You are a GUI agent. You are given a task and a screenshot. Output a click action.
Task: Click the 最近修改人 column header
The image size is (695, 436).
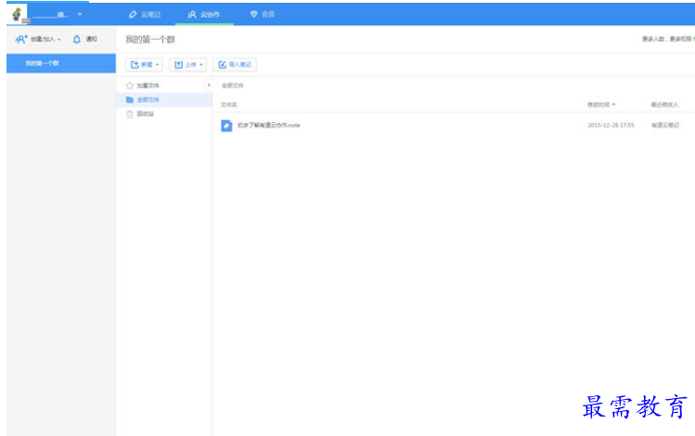click(664, 105)
